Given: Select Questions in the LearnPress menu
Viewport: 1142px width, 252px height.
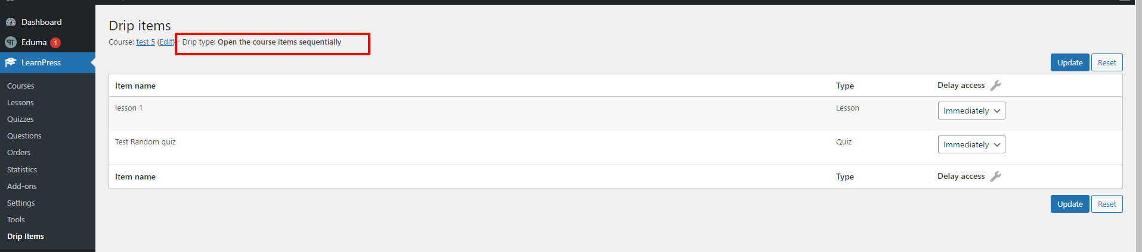Looking at the screenshot, I should (24, 136).
